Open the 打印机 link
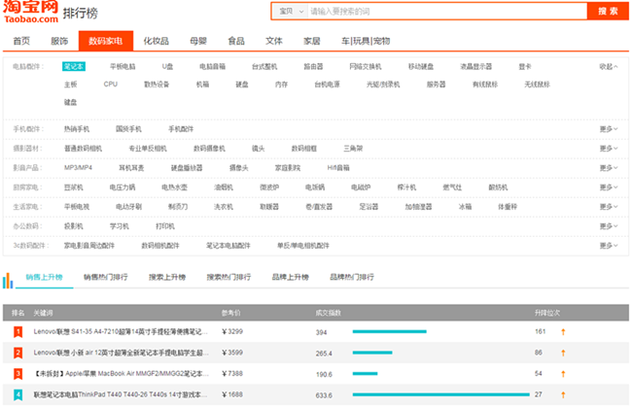This screenshot has height=407, width=632. tap(165, 226)
